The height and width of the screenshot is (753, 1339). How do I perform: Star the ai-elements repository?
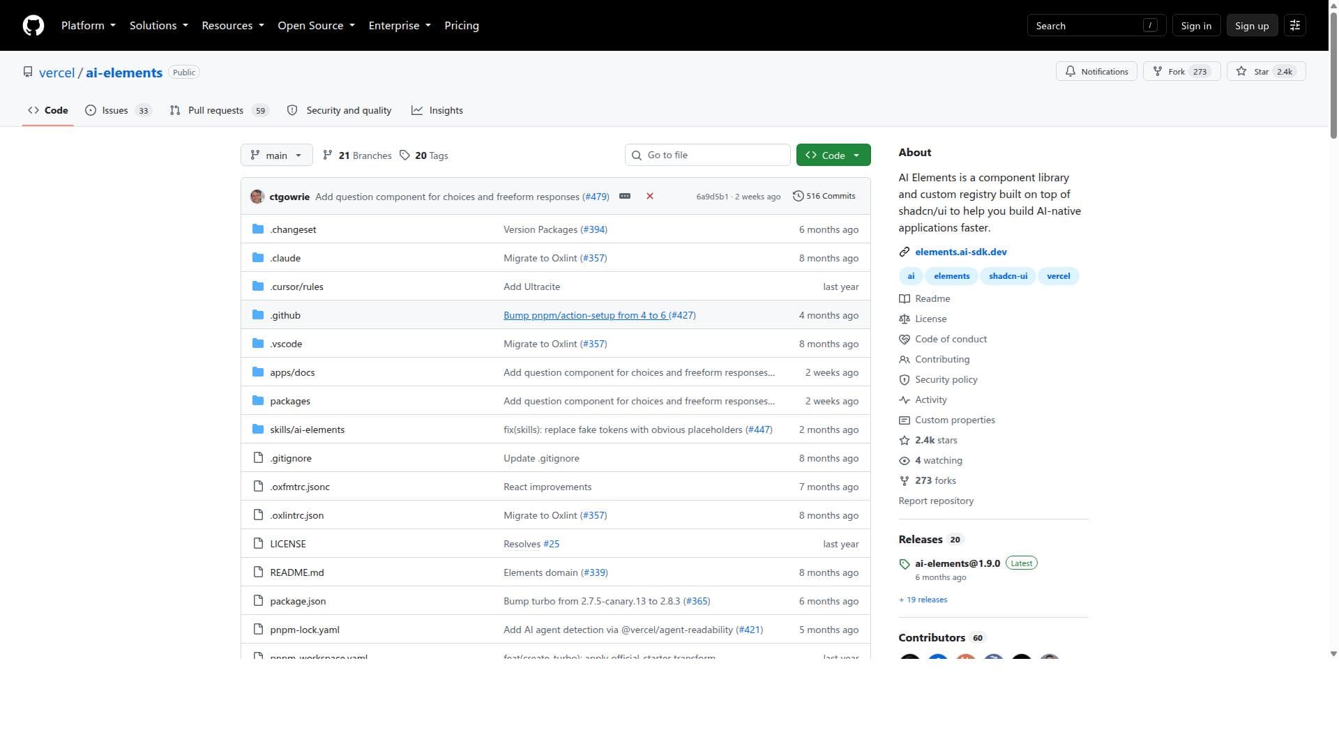tap(1266, 72)
